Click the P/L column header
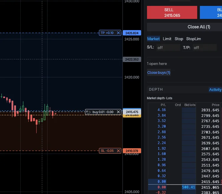The width and height of the screenshot is (222, 194). pos(163,105)
